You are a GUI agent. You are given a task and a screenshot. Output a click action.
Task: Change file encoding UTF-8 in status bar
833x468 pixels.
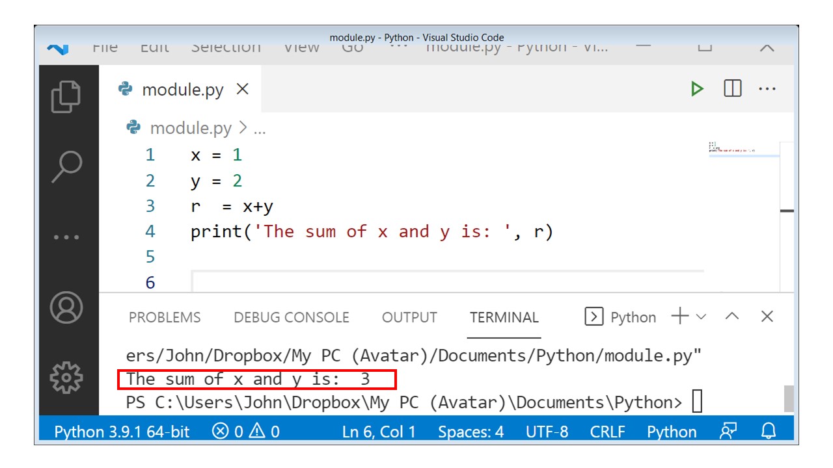tap(547, 432)
